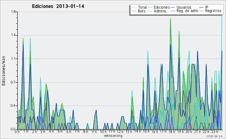Click the '18 h' x-axis label

pyautogui.click(x=172, y=131)
